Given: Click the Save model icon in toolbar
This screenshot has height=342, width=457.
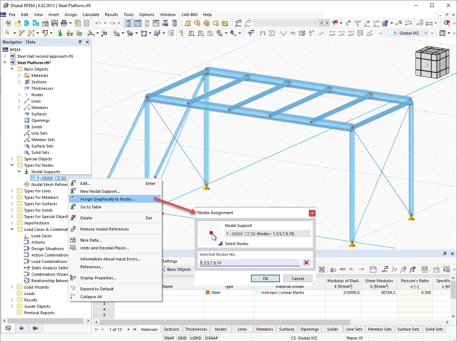Looking at the screenshot, I should pyautogui.click(x=55, y=24).
